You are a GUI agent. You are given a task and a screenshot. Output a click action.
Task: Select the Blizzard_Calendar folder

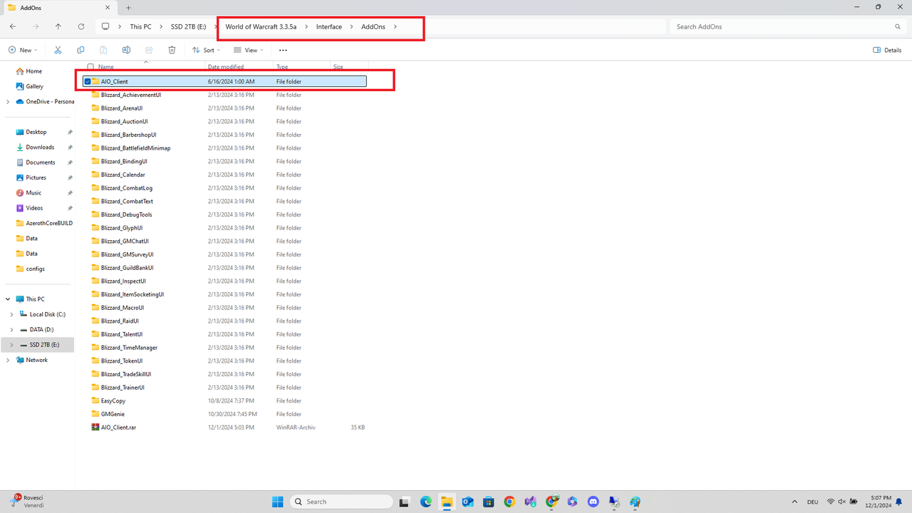pos(118,175)
